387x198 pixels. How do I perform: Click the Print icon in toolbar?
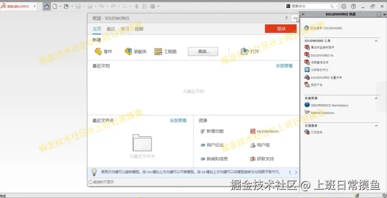point(90,7)
